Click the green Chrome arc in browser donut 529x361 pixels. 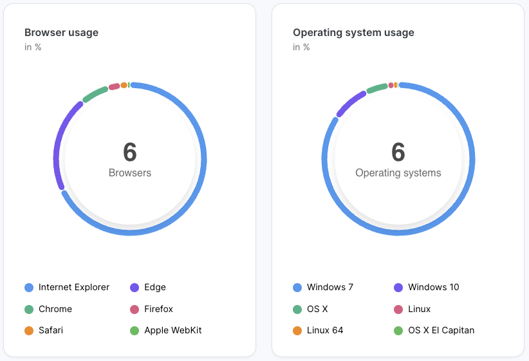click(95, 94)
